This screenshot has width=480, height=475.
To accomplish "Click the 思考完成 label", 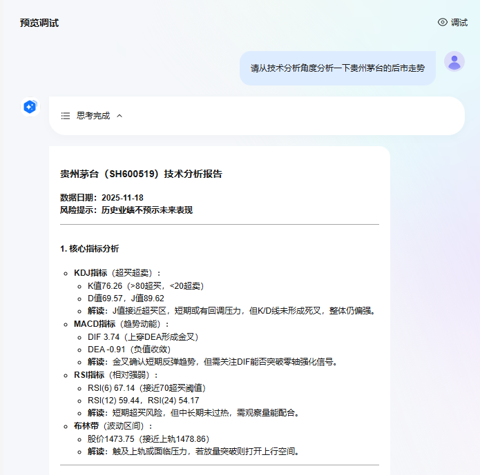I will point(93,116).
